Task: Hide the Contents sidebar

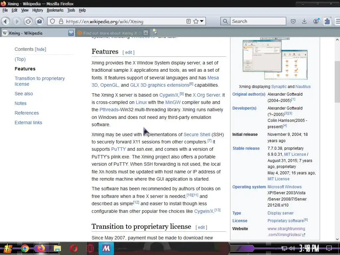Action: (41, 49)
